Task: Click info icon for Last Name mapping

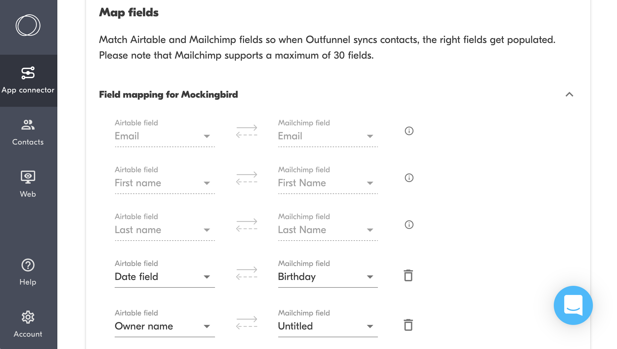Action: point(409,225)
